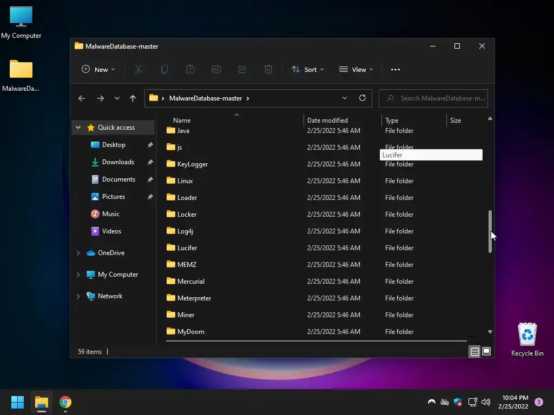
Task: Open Music in navigation pane
Action: coord(110,214)
